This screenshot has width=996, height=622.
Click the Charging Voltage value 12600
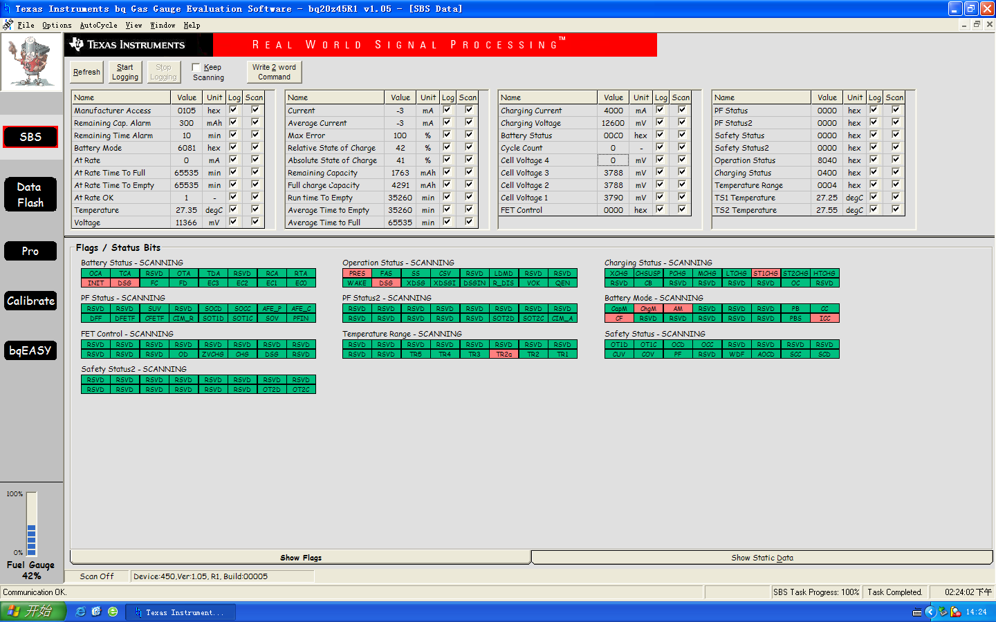[613, 123]
